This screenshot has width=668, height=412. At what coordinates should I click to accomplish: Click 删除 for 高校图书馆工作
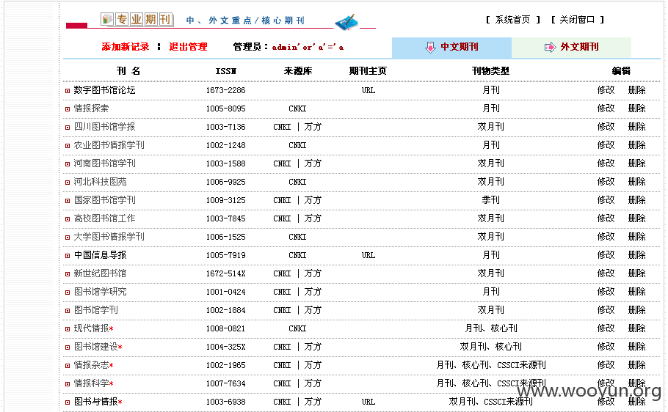637,218
